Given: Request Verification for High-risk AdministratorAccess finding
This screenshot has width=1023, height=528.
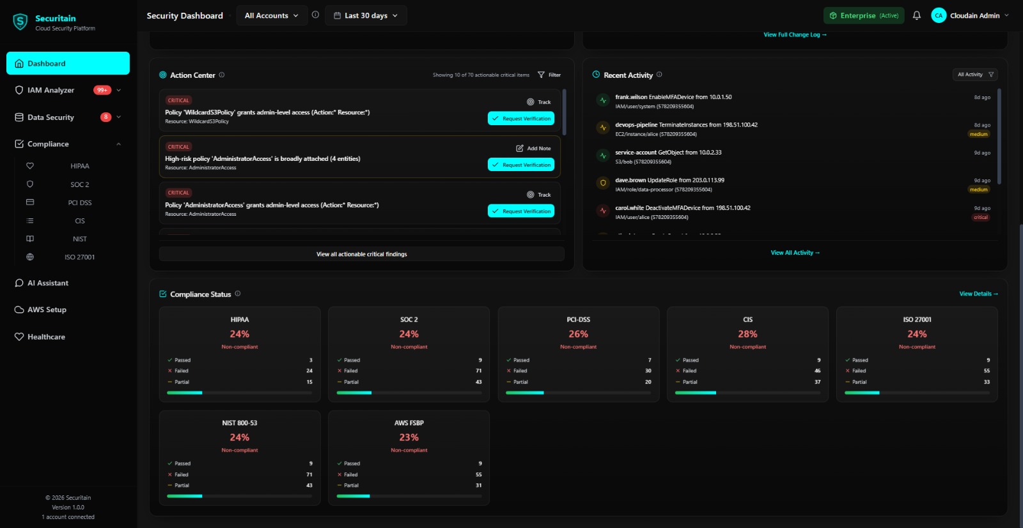Looking at the screenshot, I should pos(521,165).
